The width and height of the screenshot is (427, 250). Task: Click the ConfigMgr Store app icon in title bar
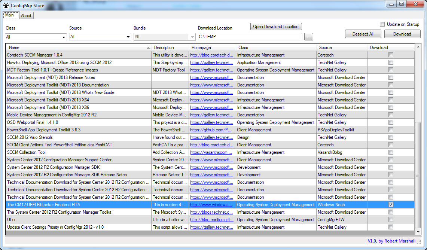(x=6, y=6)
